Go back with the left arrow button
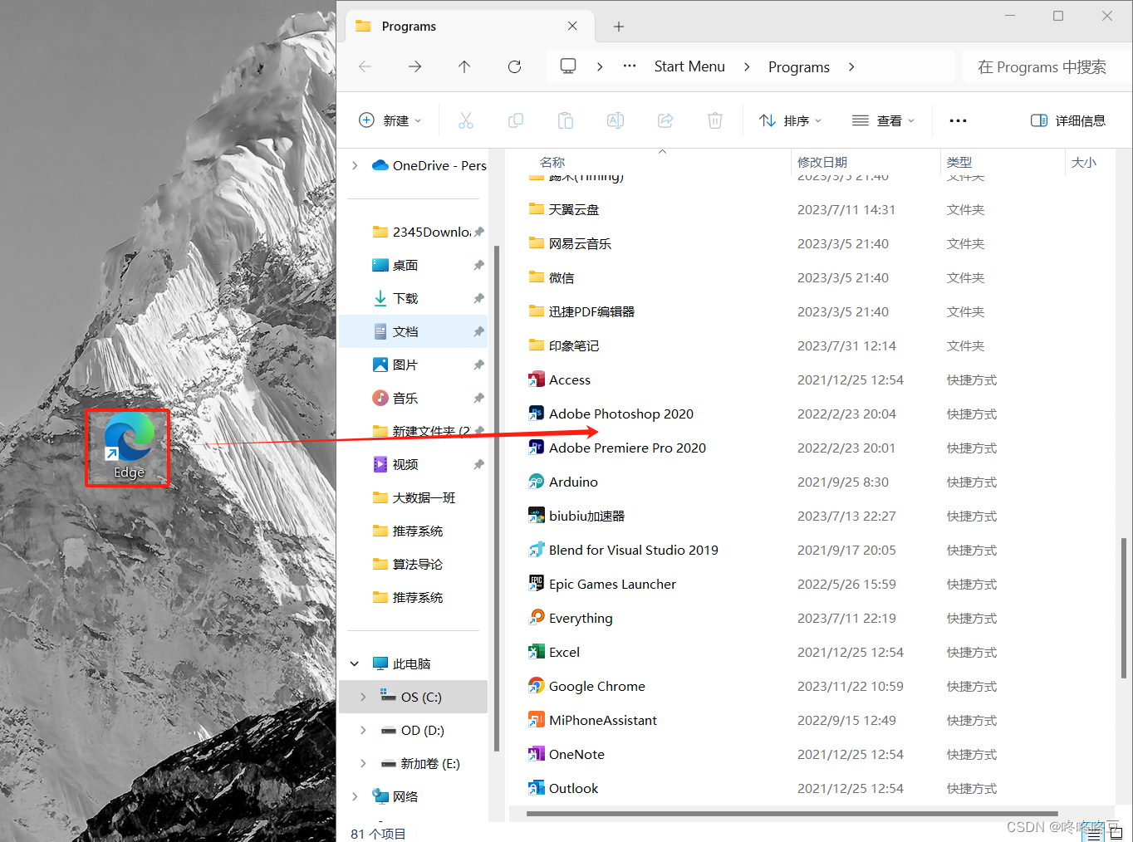 (x=365, y=66)
